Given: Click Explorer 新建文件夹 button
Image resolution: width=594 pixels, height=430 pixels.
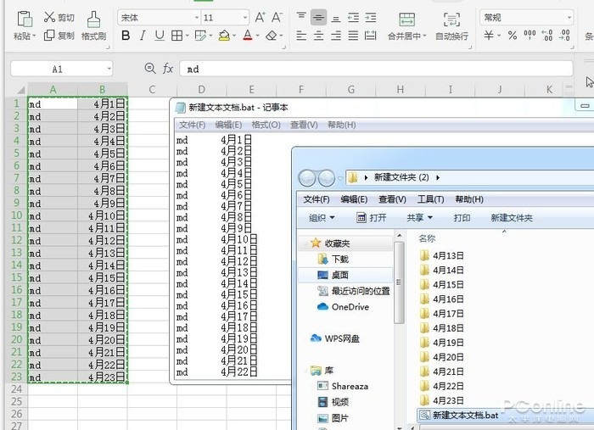Looking at the screenshot, I should click(512, 218).
